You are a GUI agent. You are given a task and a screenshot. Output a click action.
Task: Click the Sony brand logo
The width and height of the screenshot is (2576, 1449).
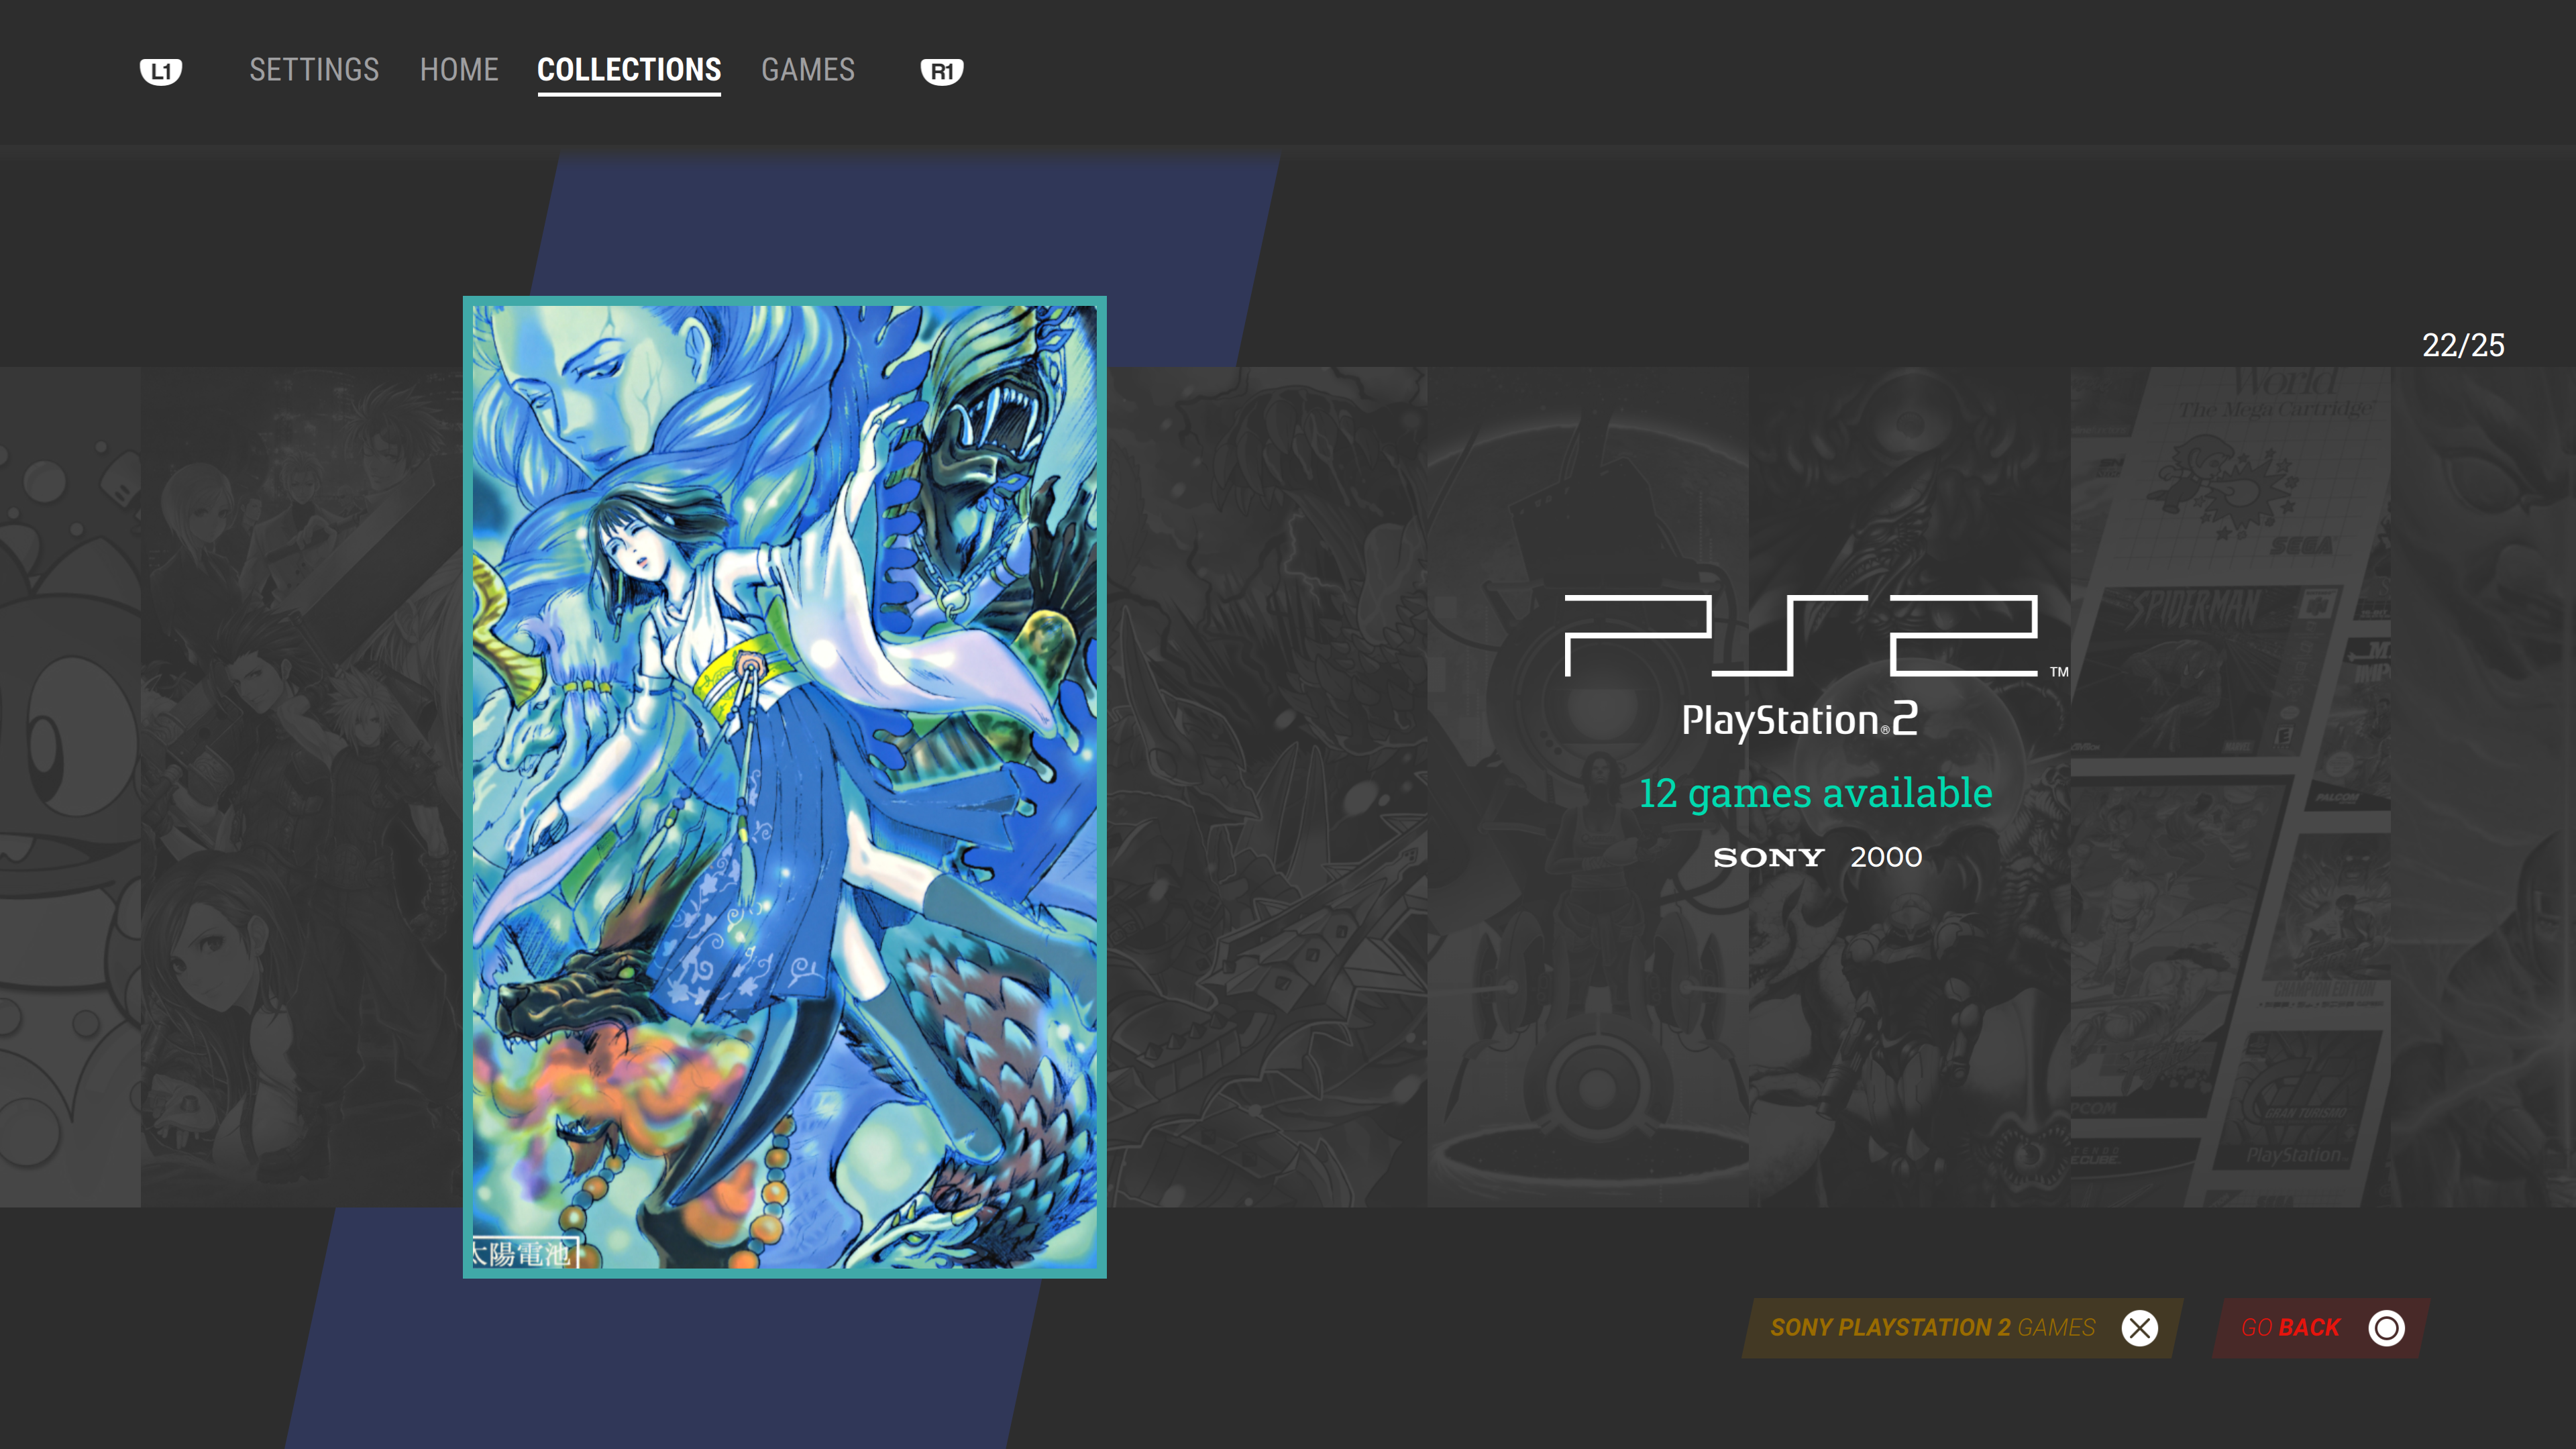click(1768, 858)
